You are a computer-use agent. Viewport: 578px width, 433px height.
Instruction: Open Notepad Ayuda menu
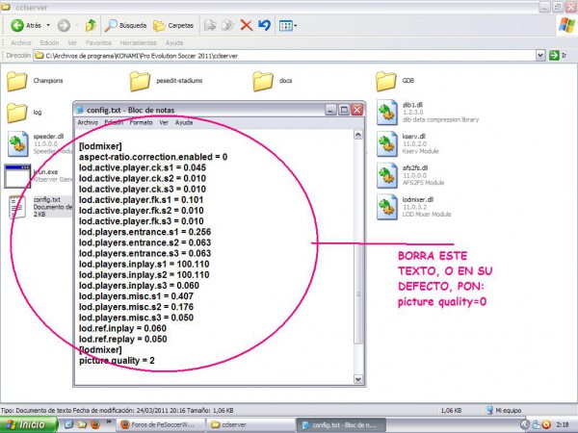184,122
